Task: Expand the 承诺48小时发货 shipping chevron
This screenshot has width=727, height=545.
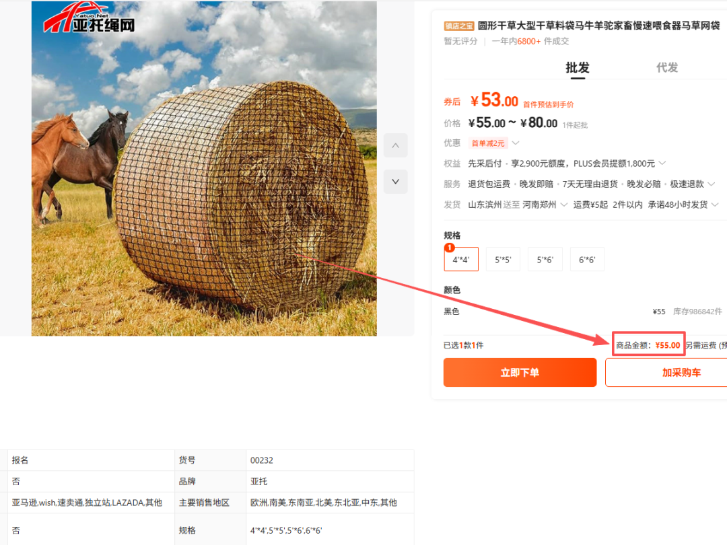Action: point(714,205)
